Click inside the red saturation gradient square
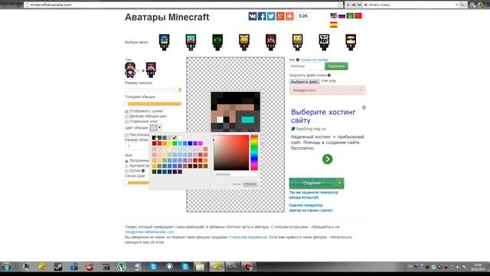 click(231, 153)
